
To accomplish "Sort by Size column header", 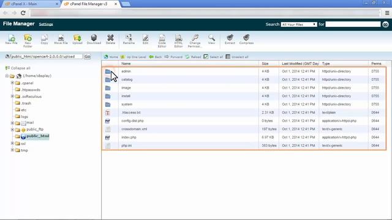I will [x=265, y=64].
